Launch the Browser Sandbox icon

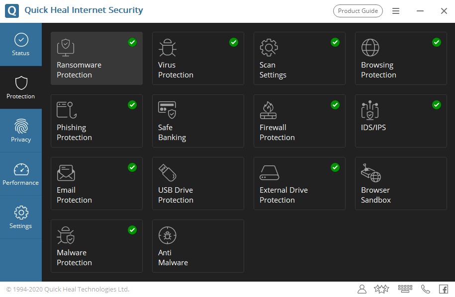[370, 172]
